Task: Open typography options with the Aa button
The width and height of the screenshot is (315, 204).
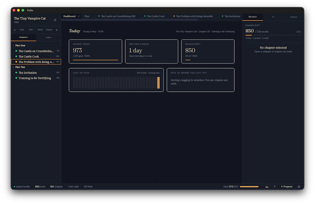Action: [267, 187]
